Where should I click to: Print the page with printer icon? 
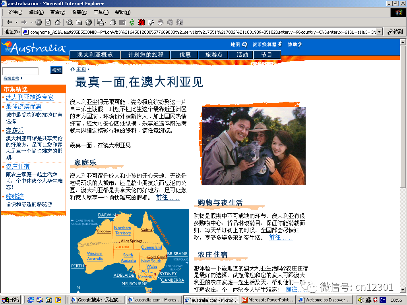coord(112,23)
